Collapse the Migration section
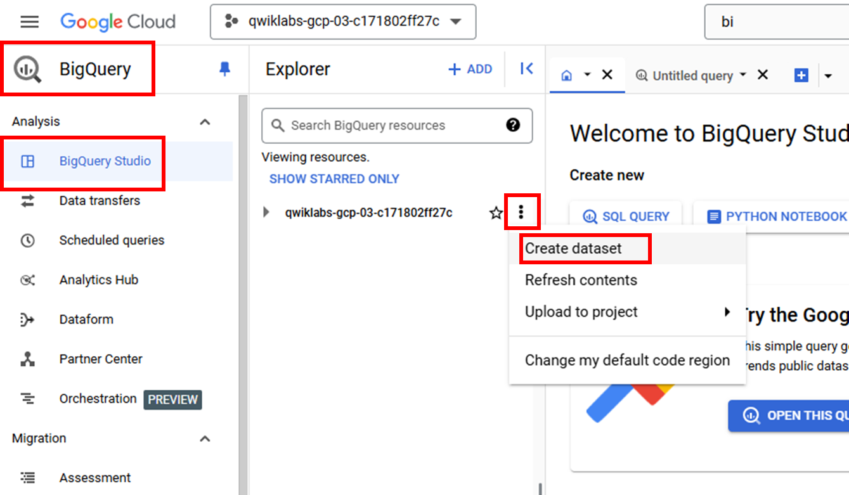The height and width of the screenshot is (495, 849). pos(205,439)
